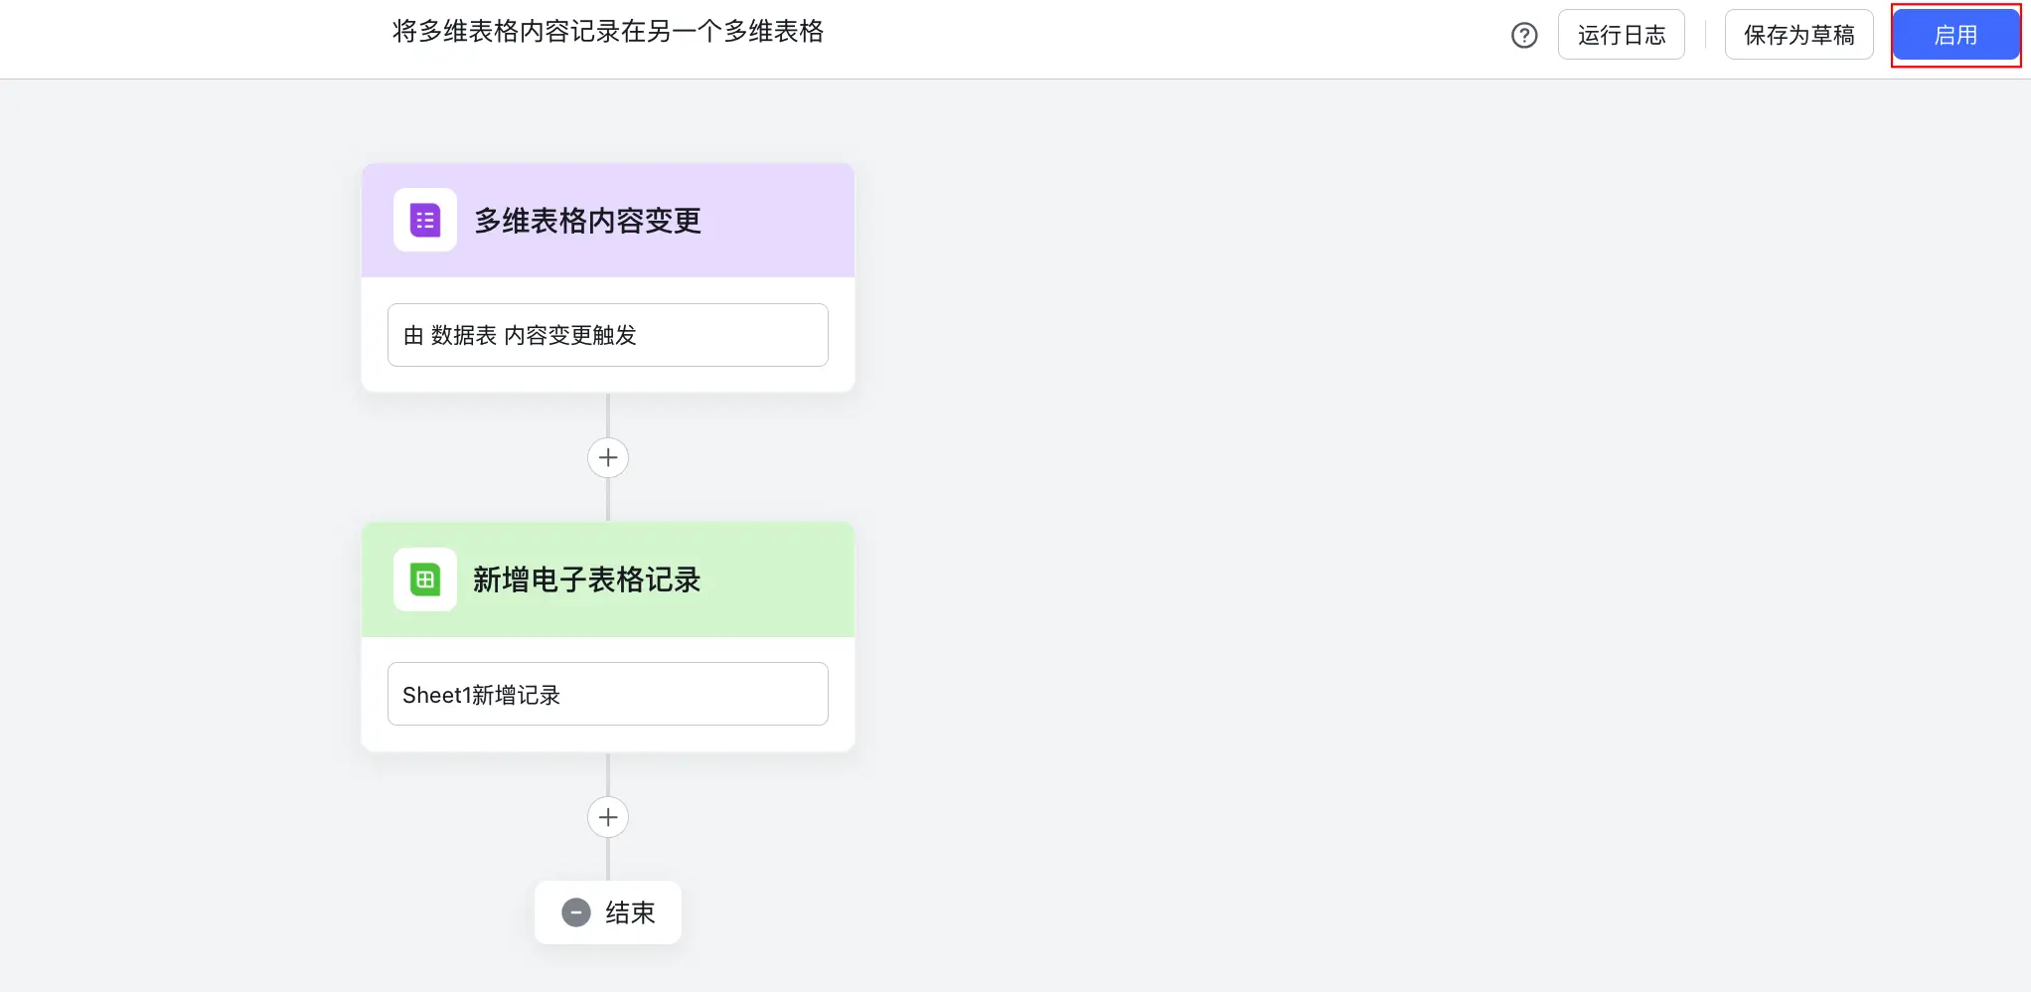Enable the workflow with 启用 button
Screen dimensions: 2031x992
click(x=1955, y=35)
